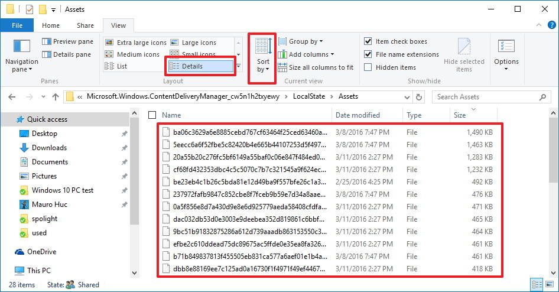Open the Help question mark icon
Image resolution: width=559 pixels, height=292 pixels.
(x=551, y=25)
